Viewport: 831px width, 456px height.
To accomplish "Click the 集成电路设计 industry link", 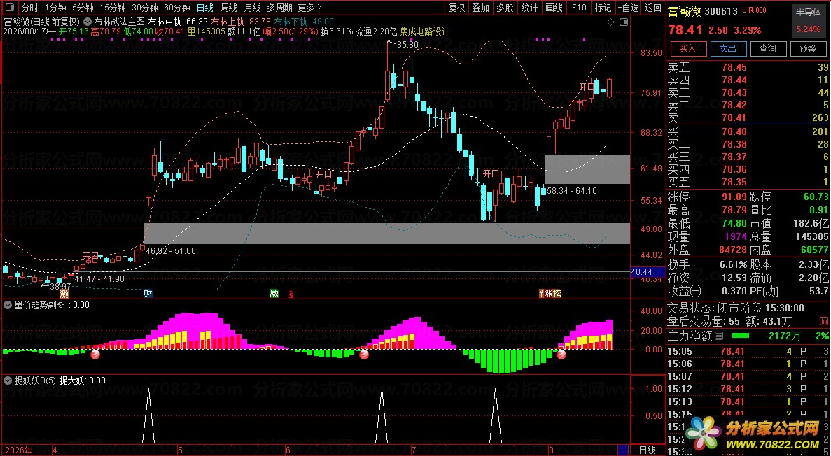I will click(424, 31).
